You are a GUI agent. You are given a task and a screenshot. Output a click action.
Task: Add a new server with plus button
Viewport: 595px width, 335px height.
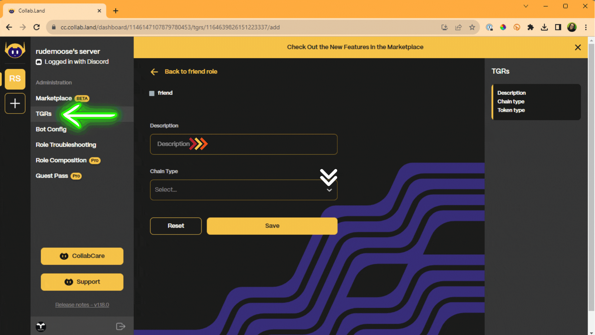[15, 103]
